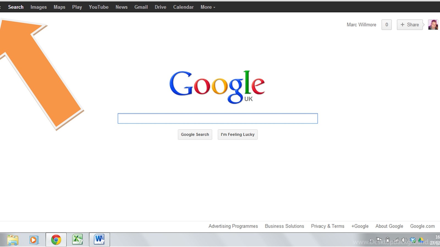The width and height of the screenshot is (440, 247).
Task: Go to Google.com via footer link
Action: click(422, 226)
